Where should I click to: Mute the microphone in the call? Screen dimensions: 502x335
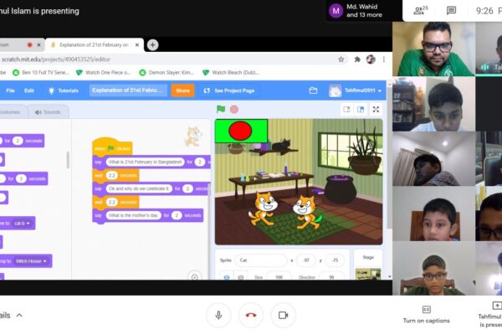219,314
